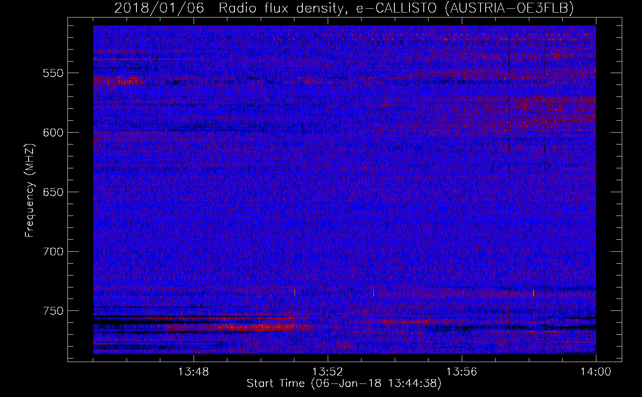This screenshot has height=397, width=642.
Task: Click the 13:56 time tick label
Action: tap(461, 372)
